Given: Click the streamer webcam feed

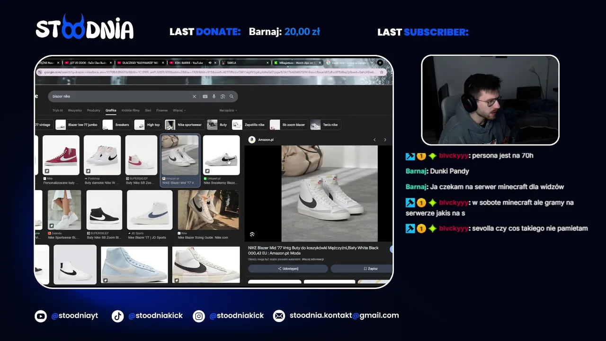Looking at the screenshot, I should point(490,100).
